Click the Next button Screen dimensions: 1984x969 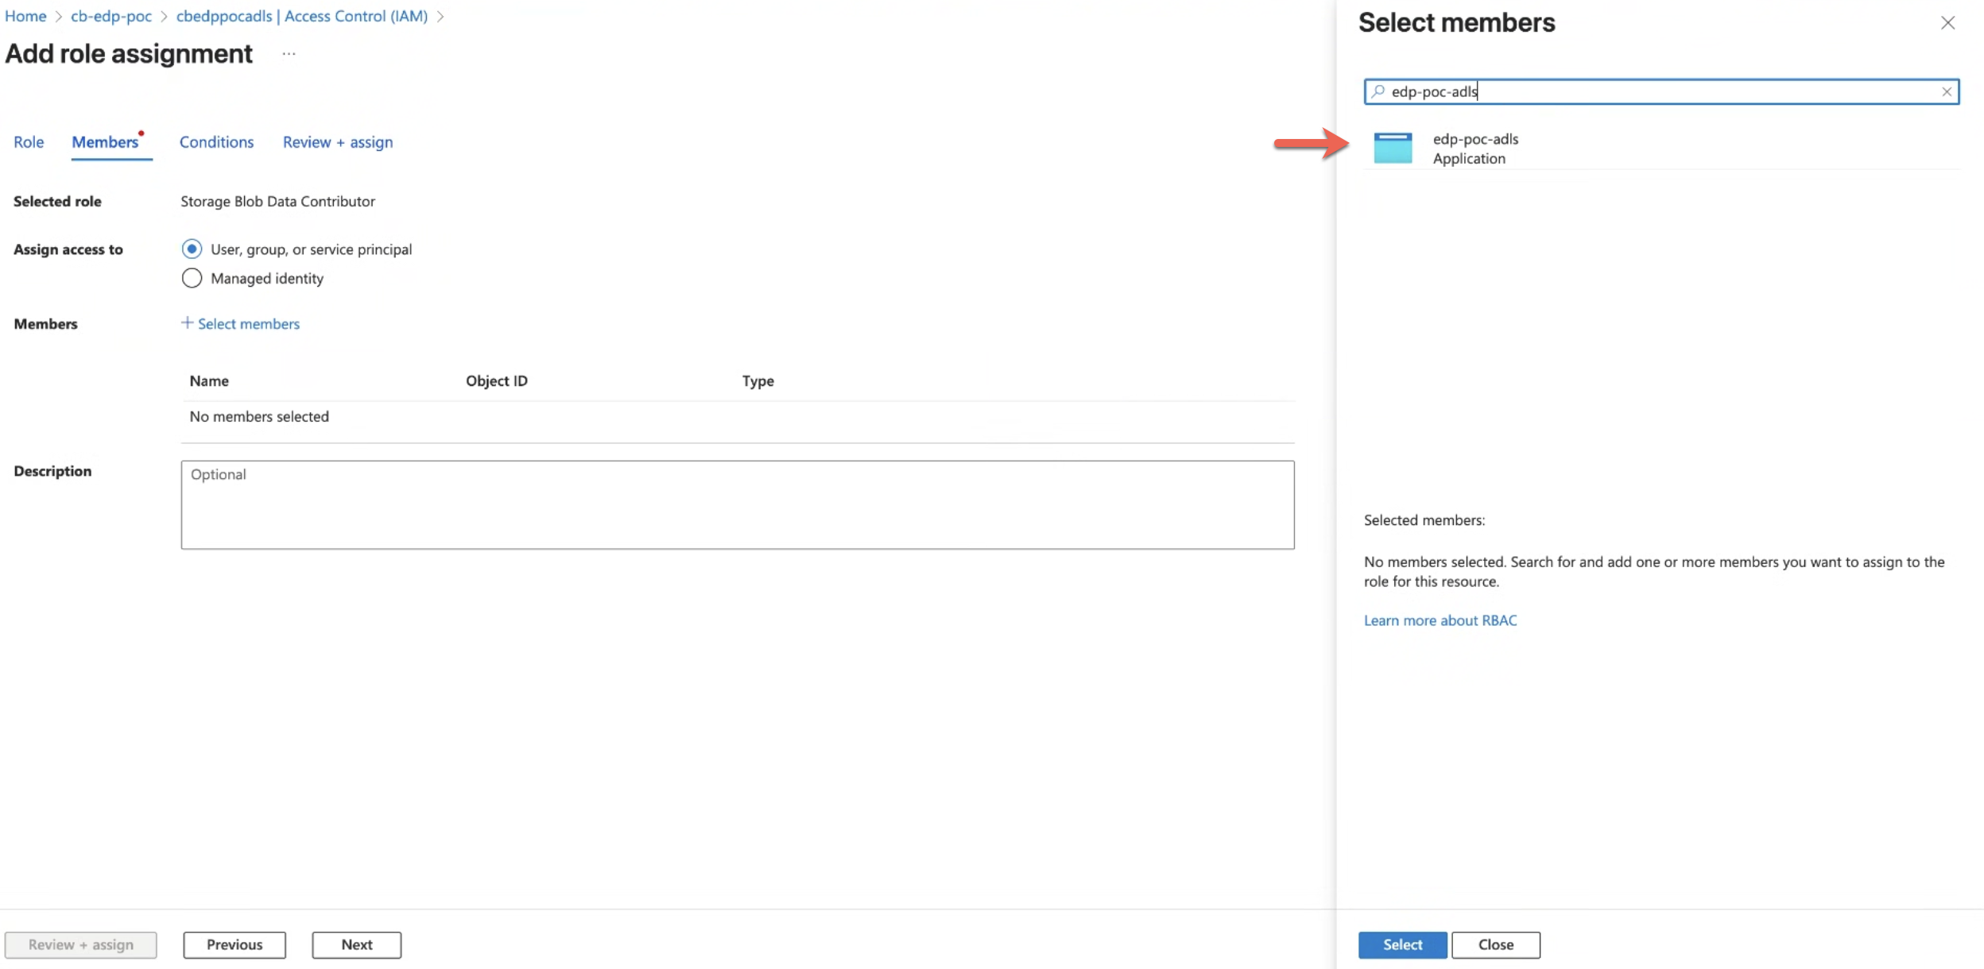356,944
